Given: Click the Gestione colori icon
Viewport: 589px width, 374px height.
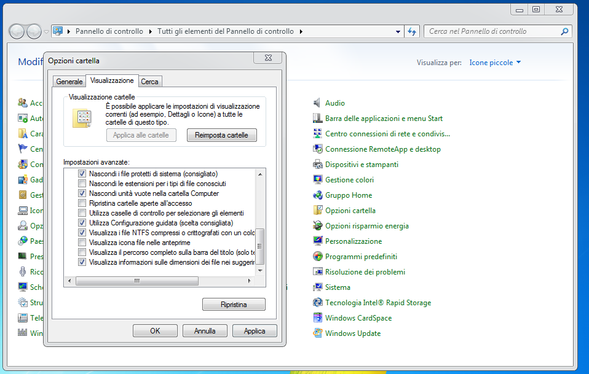Looking at the screenshot, I should click(318, 180).
